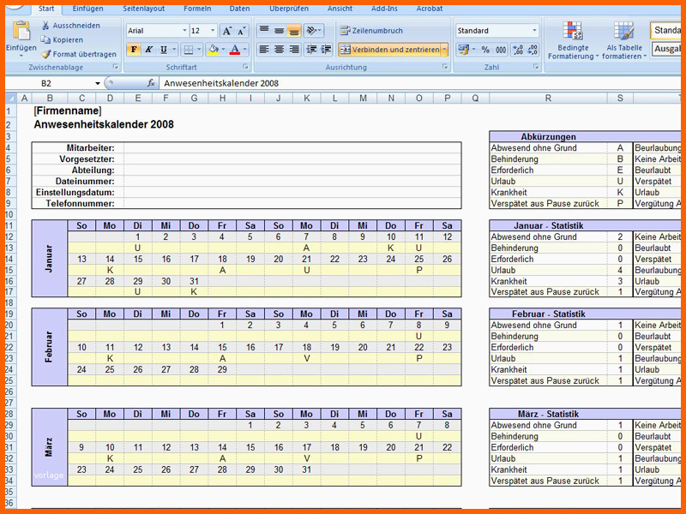
Task: Click the Kopieren button
Action: [68, 40]
